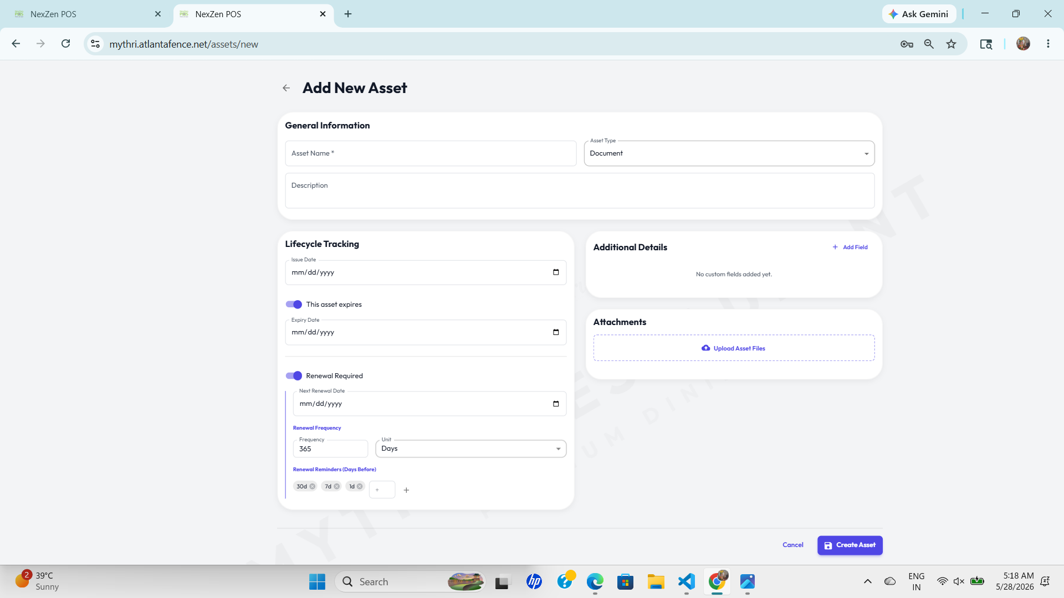The height and width of the screenshot is (598, 1064).
Task: Remove the 30d reminder chip
Action: [x=313, y=487]
